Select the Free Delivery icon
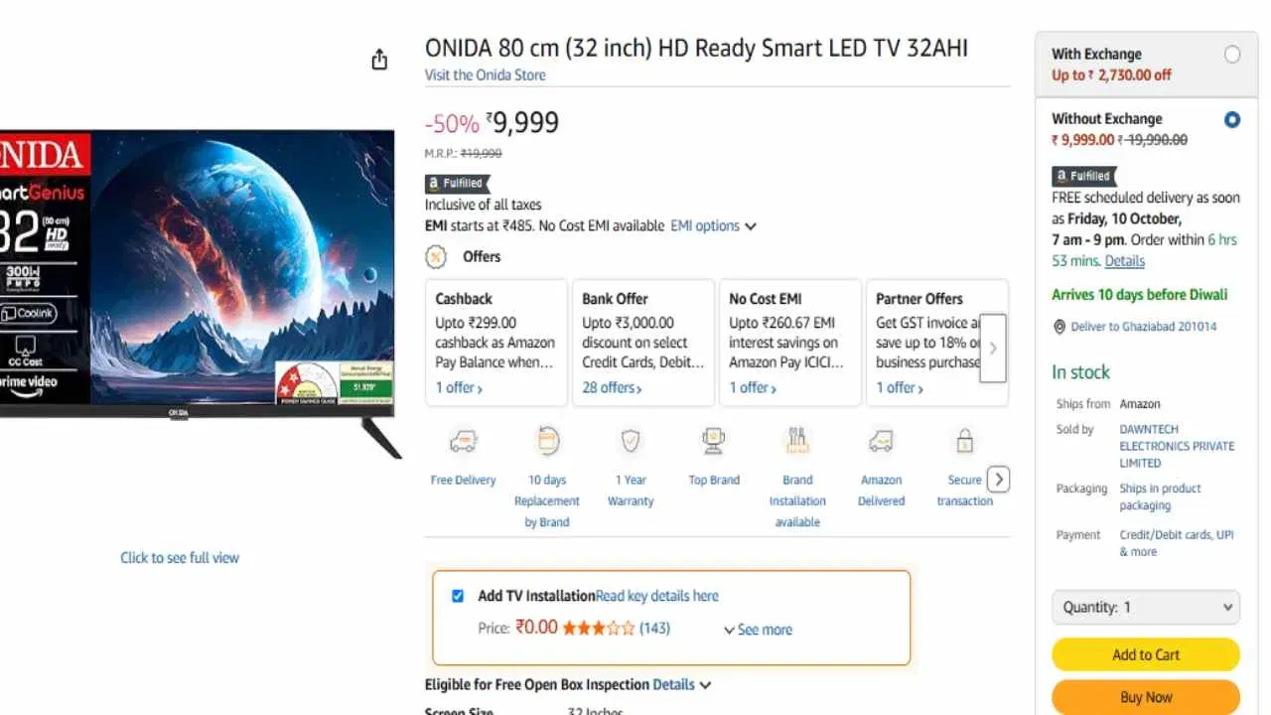 tap(463, 440)
